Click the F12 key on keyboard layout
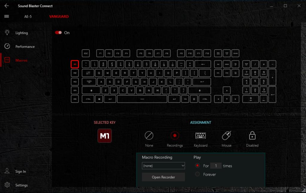The image size is (306, 193). 207,53
